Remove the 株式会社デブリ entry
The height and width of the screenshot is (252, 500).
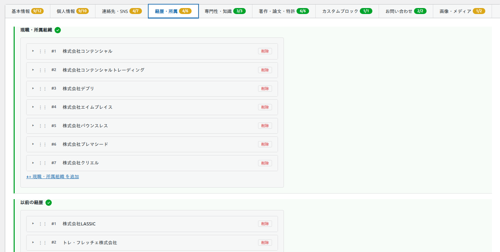pyautogui.click(x=265, y=89)
